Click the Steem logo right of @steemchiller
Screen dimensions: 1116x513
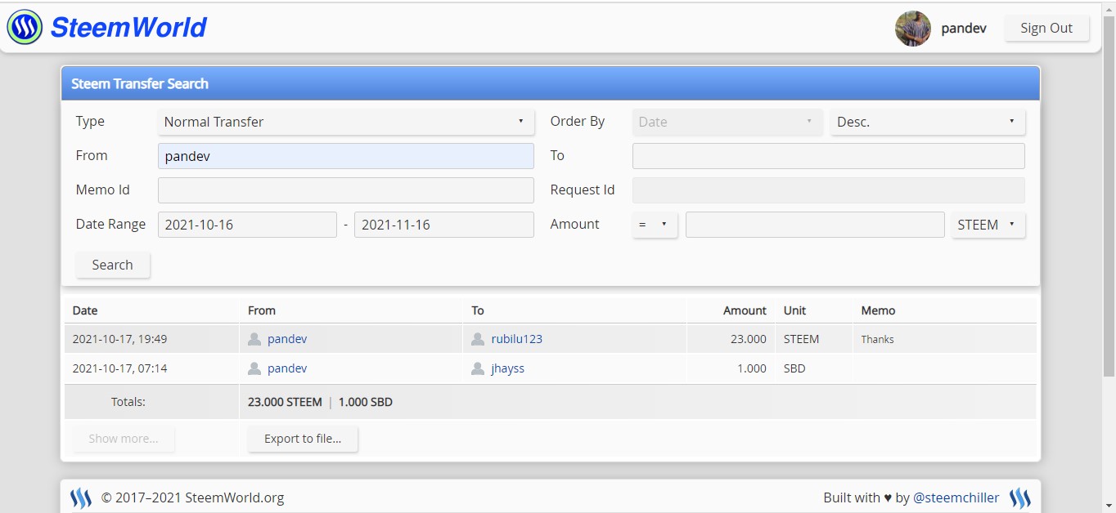click(x=1019, y=497)
